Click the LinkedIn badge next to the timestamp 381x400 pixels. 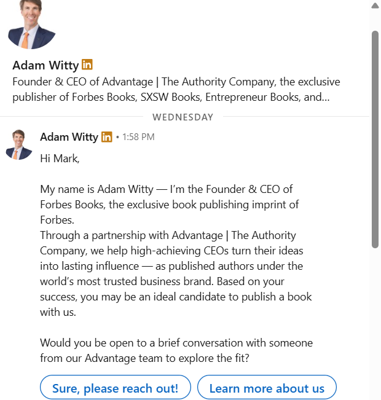(107, 137)
